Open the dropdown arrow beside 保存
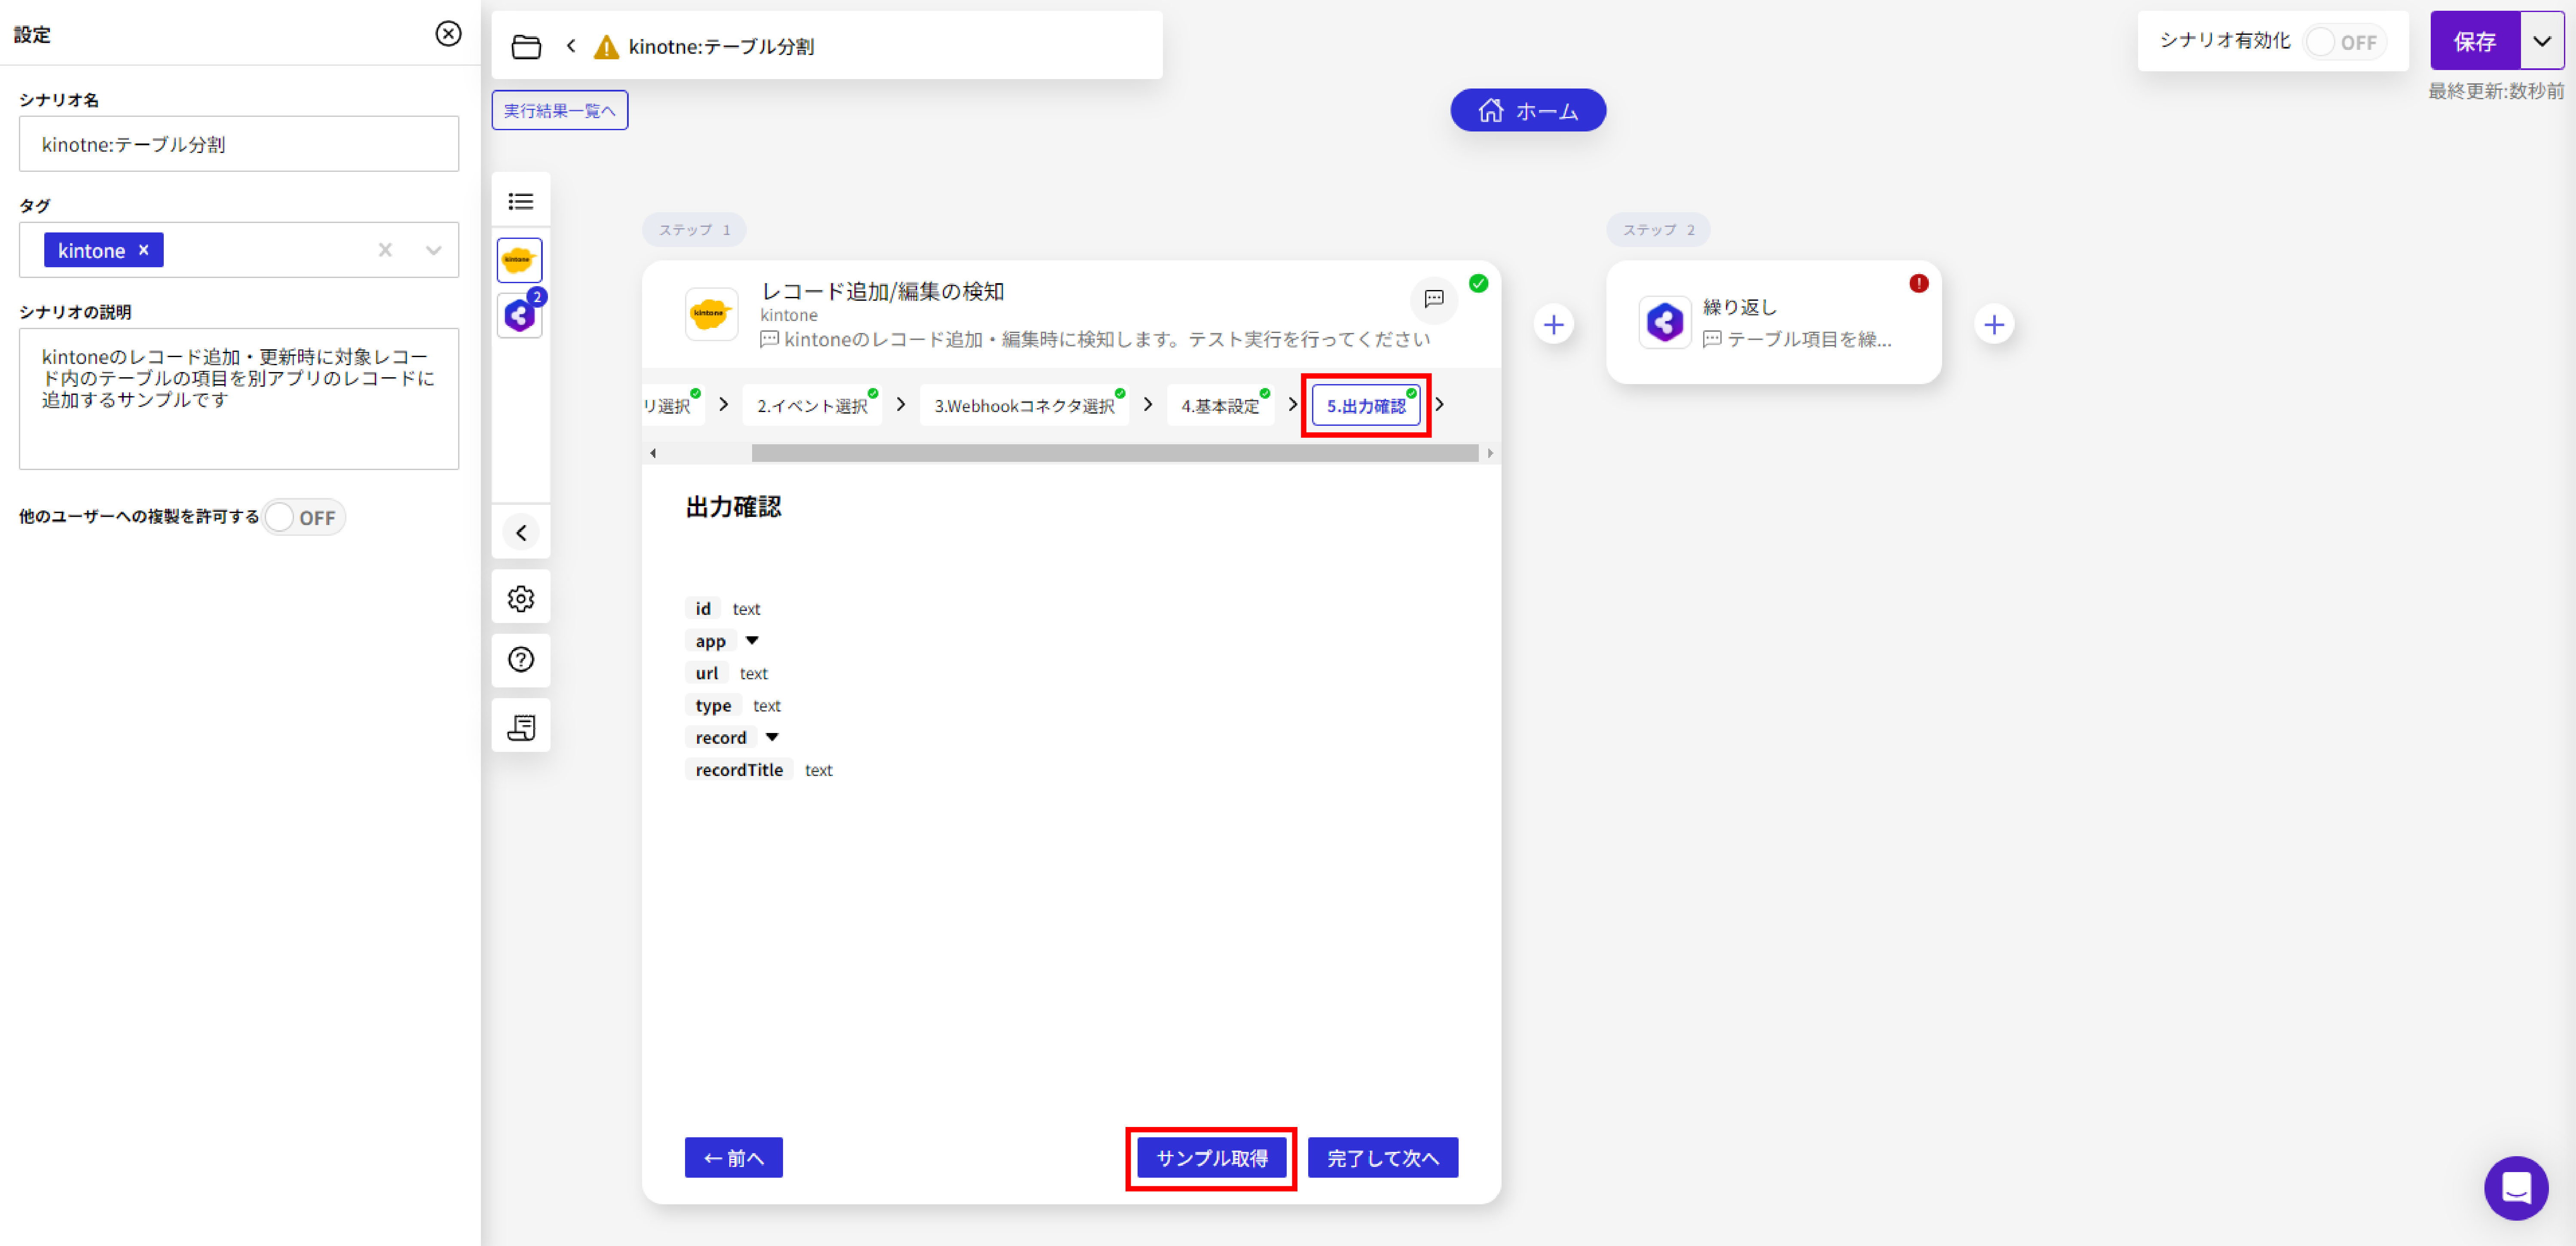Viewport: 2576px width, 1246px height. coord(2541,41)
